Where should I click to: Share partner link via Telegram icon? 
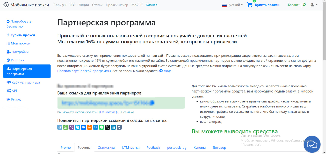pyautogui.click(x=60, y=127)
